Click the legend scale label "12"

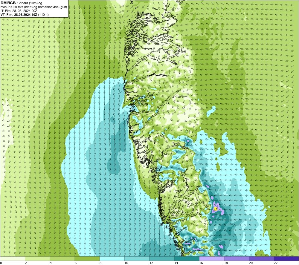pyautogui.click(x=151, y=263)
